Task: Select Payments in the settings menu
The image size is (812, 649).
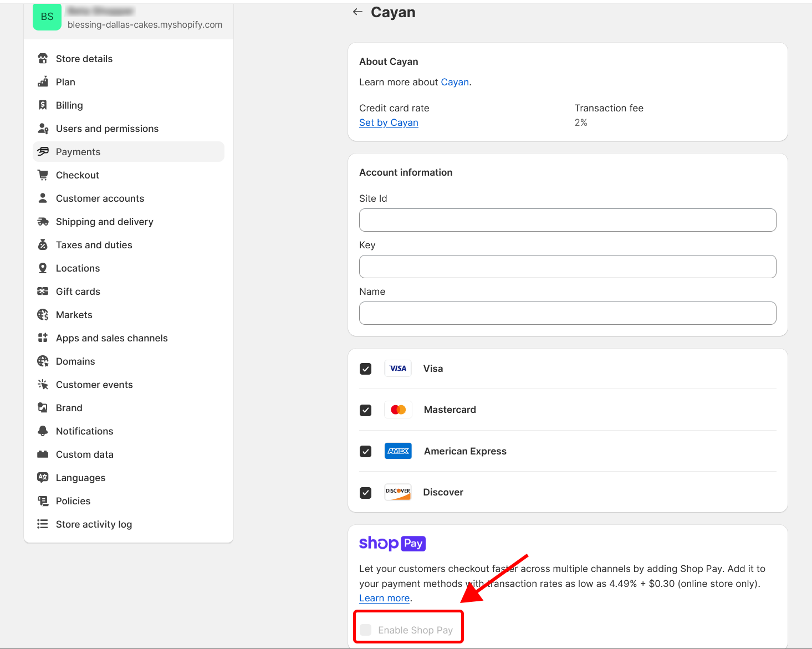Action: pyautogui.click(x=129, y=152)
